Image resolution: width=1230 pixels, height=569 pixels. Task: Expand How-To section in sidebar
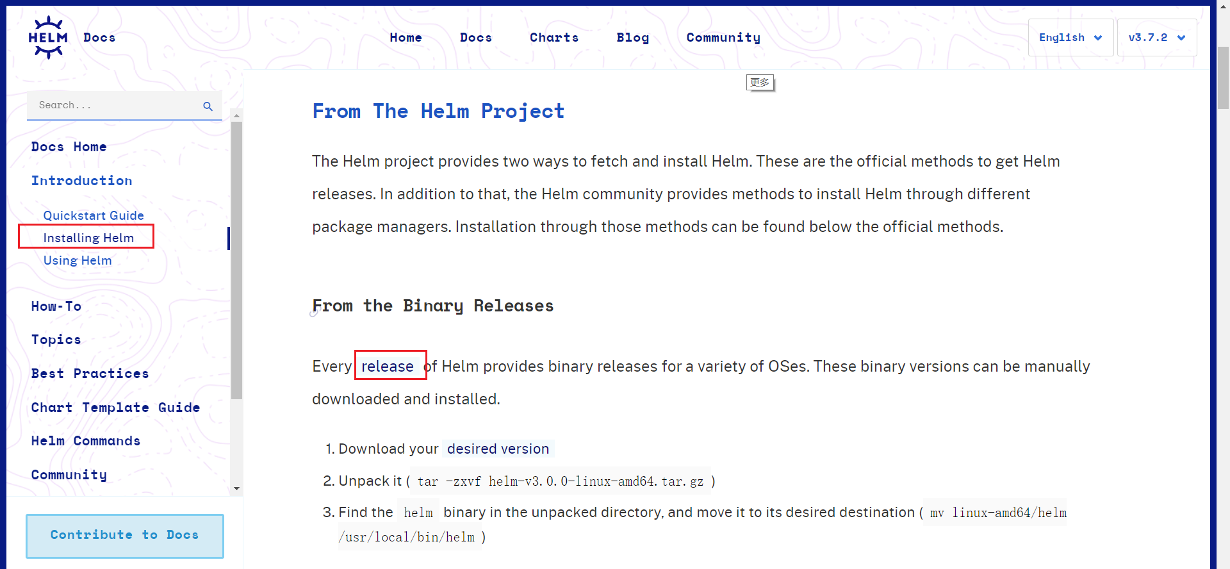pos(56,306)
